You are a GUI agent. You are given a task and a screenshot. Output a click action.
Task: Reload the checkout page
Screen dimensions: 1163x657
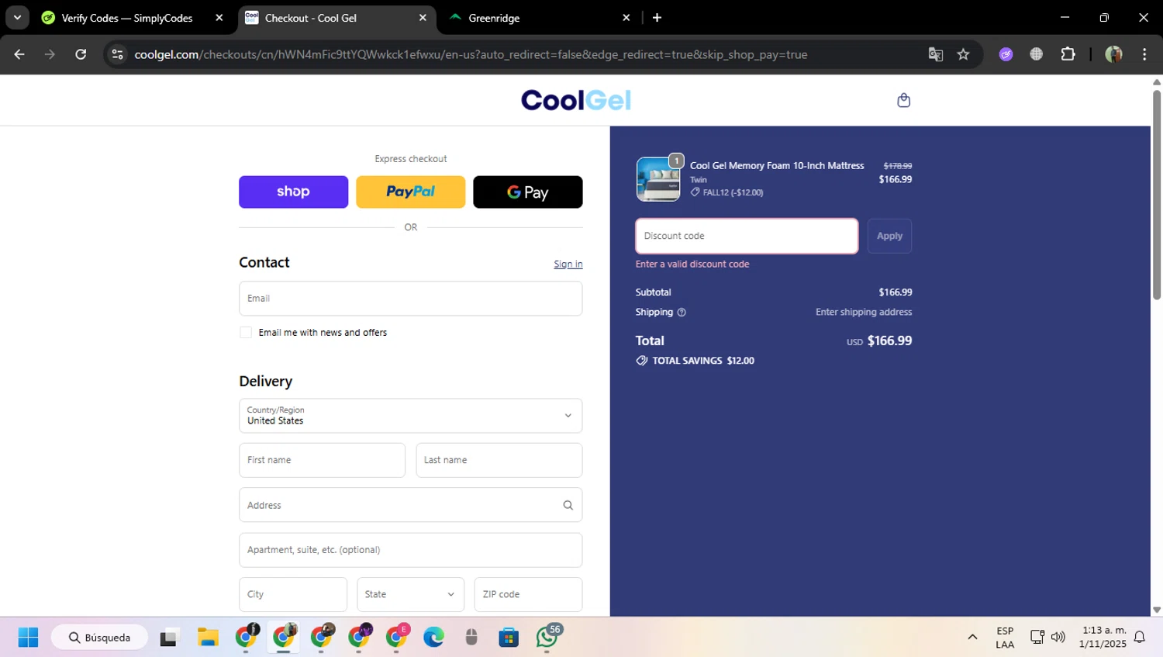(81, 54)
